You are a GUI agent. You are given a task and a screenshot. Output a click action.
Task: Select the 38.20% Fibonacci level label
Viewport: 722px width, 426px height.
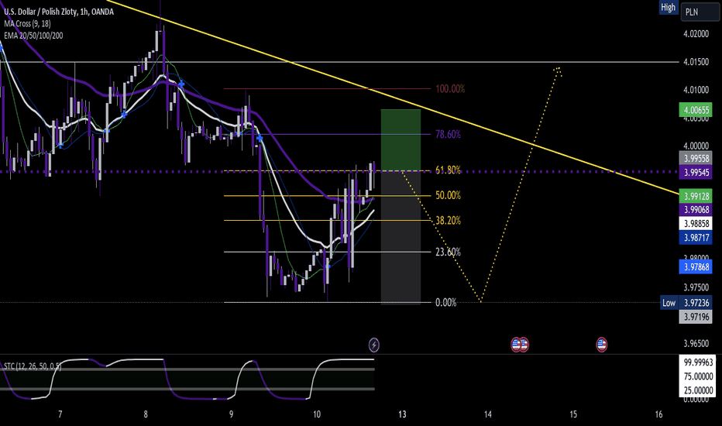[448, 221]
